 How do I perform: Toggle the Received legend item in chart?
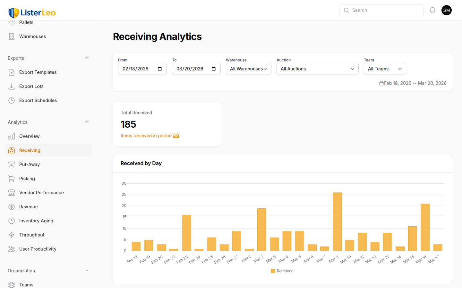[x=282, y=271]
